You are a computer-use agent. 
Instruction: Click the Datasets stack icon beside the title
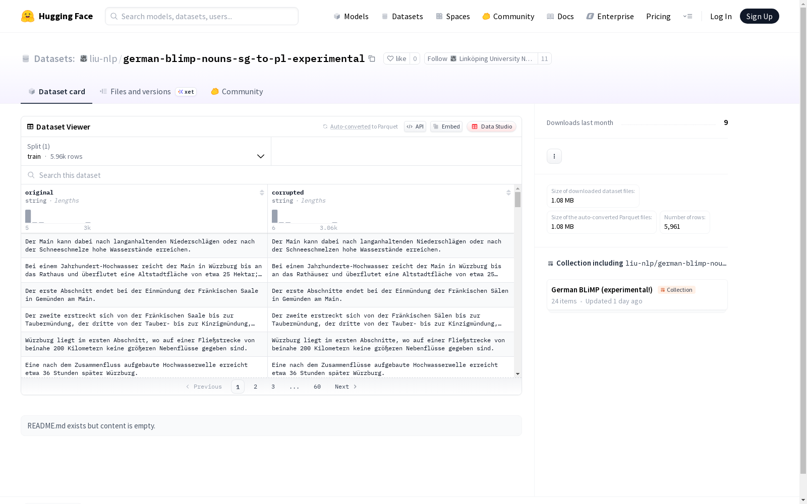click(x=26, y=58)
